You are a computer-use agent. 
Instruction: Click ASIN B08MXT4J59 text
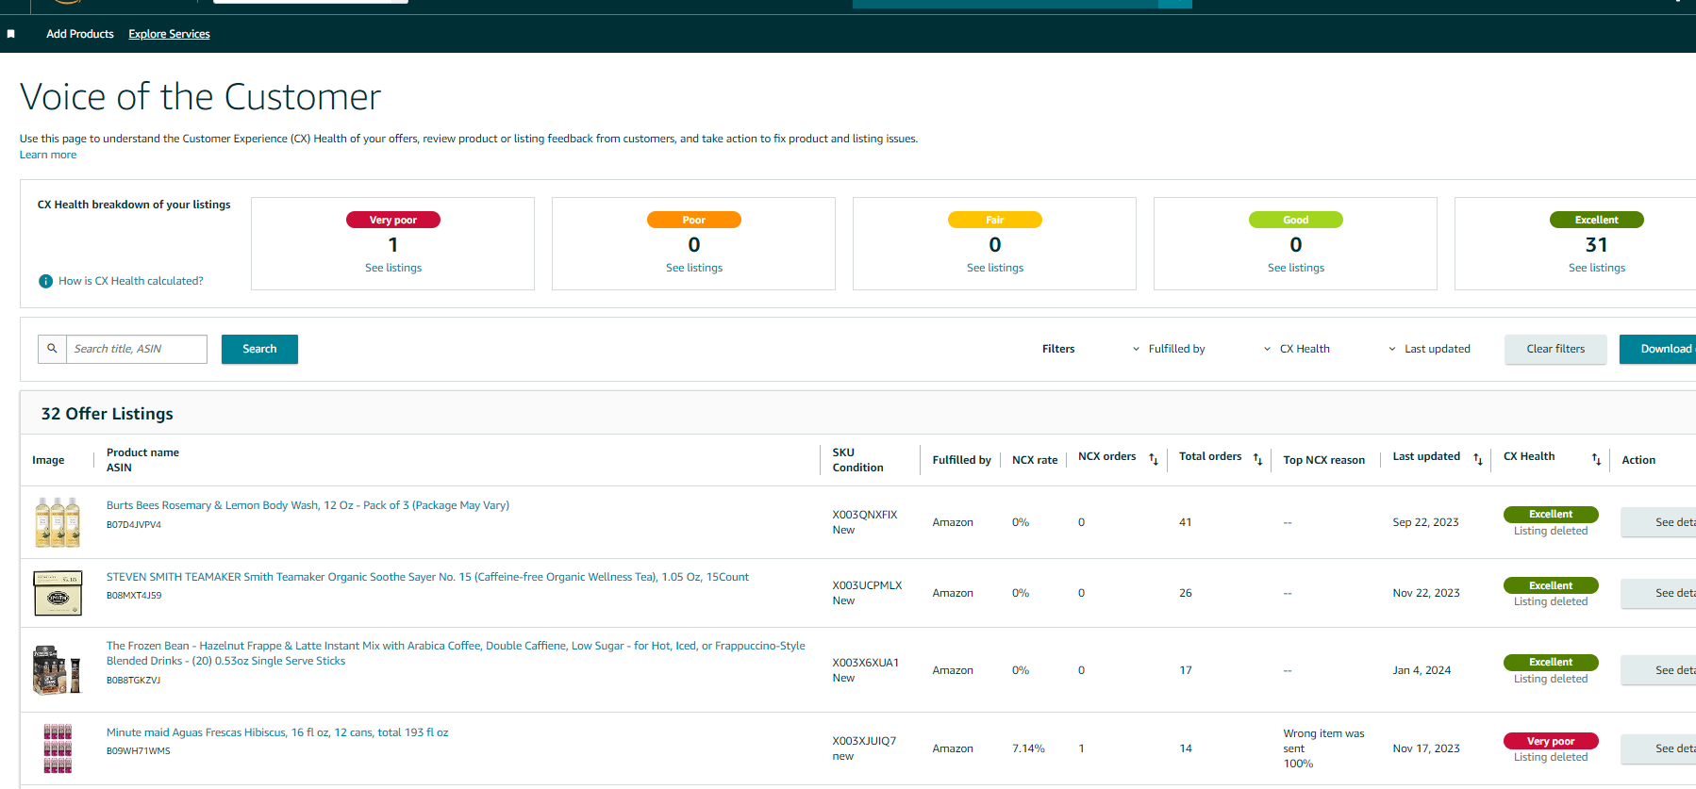click(134, 596)
